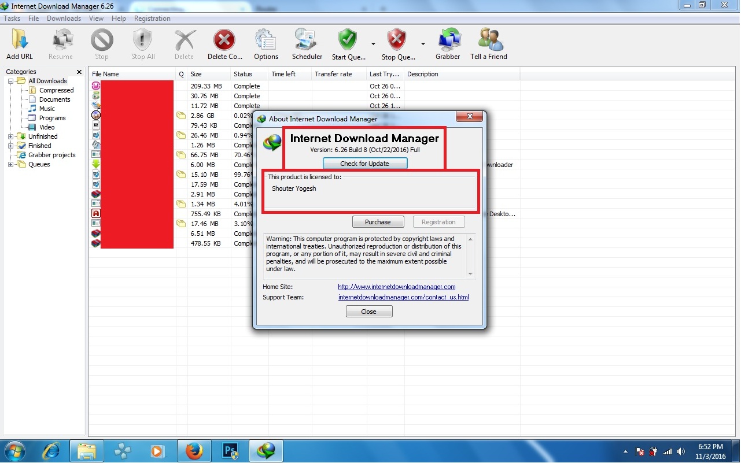Screen dimensions: 741x463
Task: Sort by the File Name column header
Action: (132, 74)
